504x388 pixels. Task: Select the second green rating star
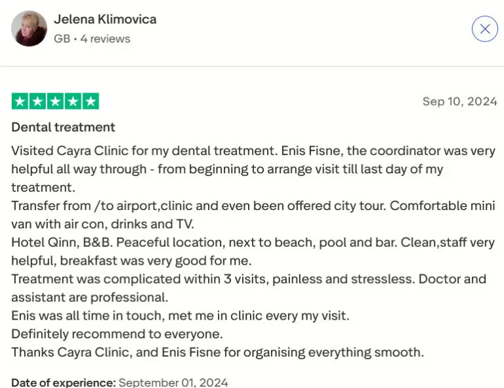pos(38,101)
